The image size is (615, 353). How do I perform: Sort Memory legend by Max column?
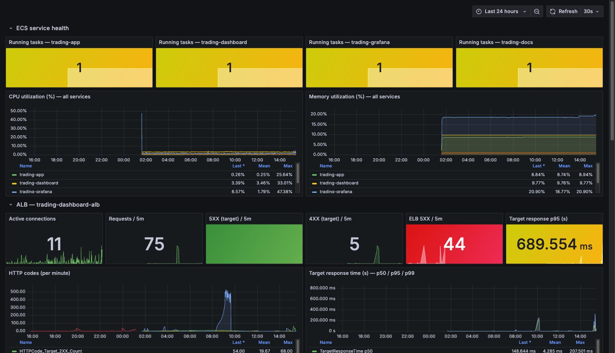[x=588, y=166]
